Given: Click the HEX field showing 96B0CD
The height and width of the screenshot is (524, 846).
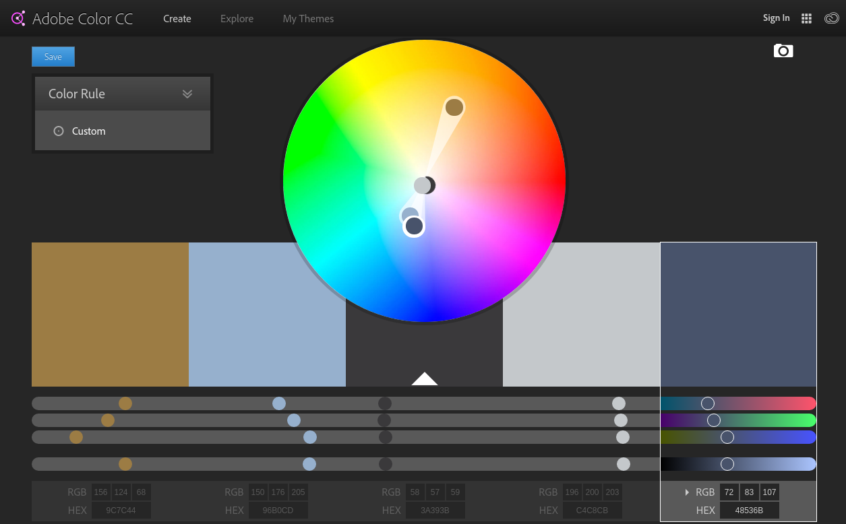Looking at the screenshot, I should 278,511.
